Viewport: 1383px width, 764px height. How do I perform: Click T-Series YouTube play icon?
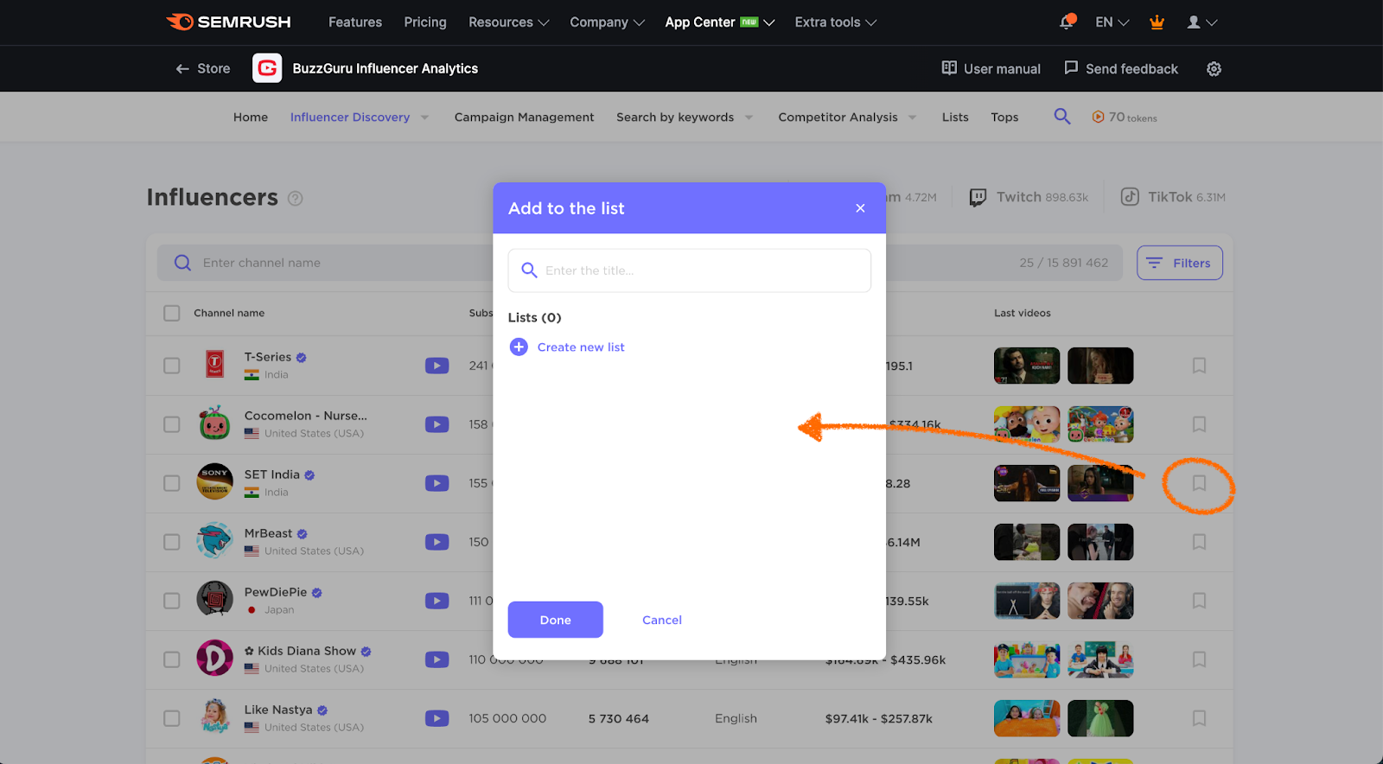[x=437, y=366]
